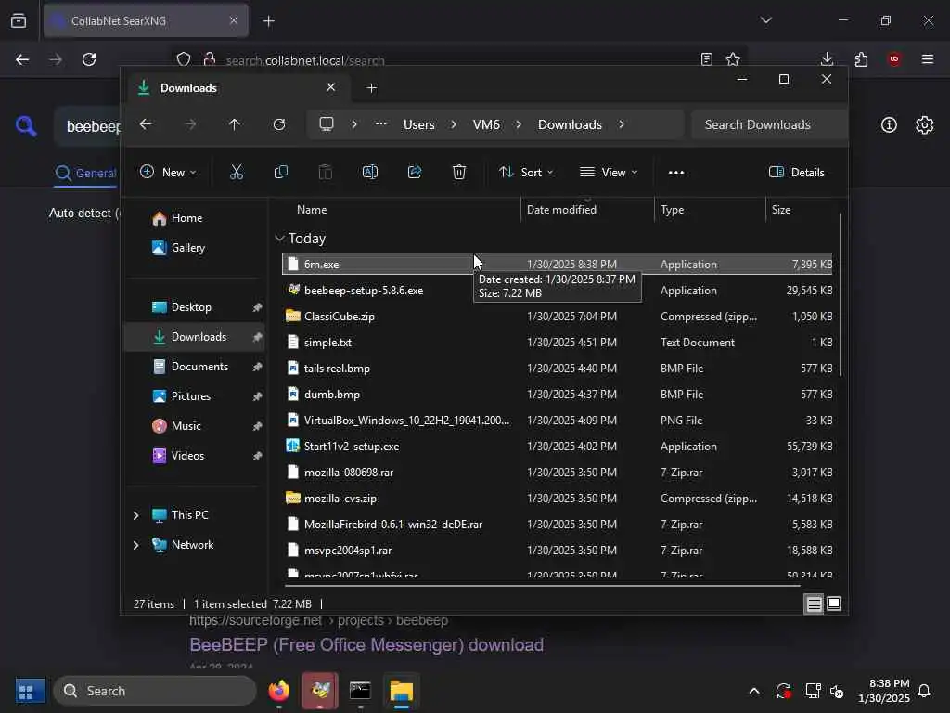This screenshot has height=713, width=950.
Task: Open BeeBEEP app from the taskbar
Action: pyautogui.click(x=320, y=691)
